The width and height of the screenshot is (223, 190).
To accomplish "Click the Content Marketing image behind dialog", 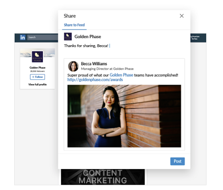I will pos(103,177).
